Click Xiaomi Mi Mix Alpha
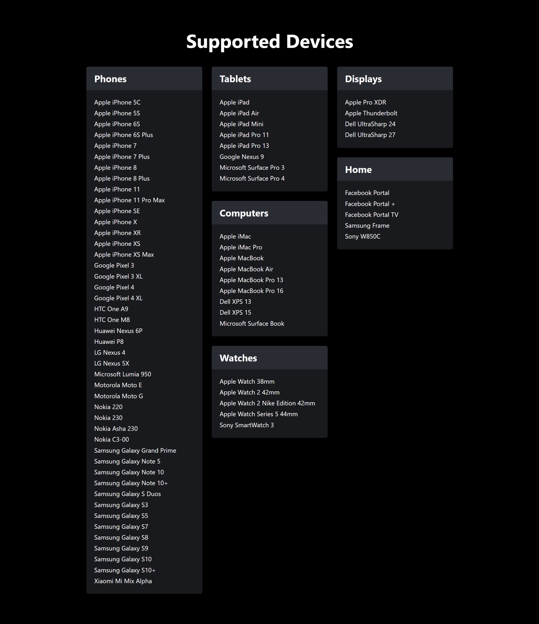The image size is (539, 624). coord(123,581)
